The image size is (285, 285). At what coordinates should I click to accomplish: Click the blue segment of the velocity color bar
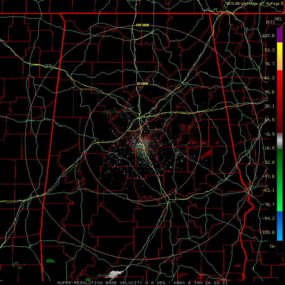(x=280, y=226)
